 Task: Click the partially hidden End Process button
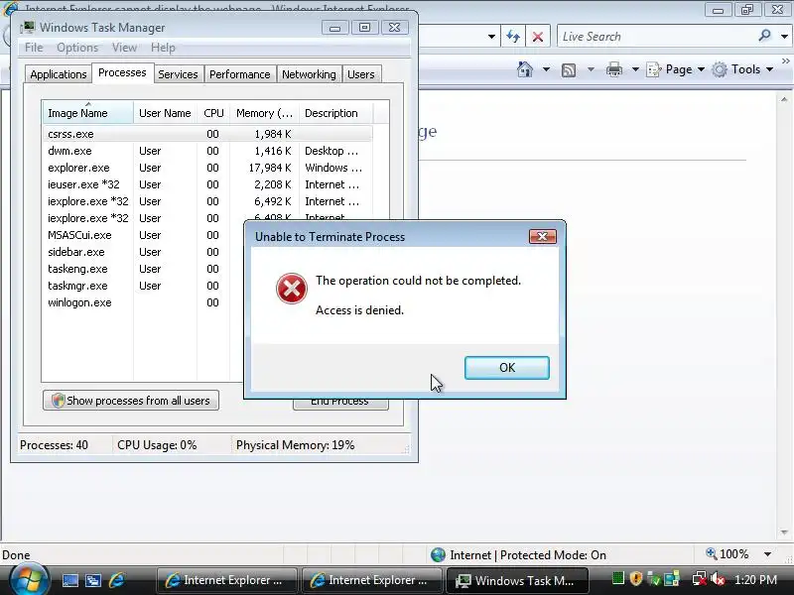coord(340,405)
